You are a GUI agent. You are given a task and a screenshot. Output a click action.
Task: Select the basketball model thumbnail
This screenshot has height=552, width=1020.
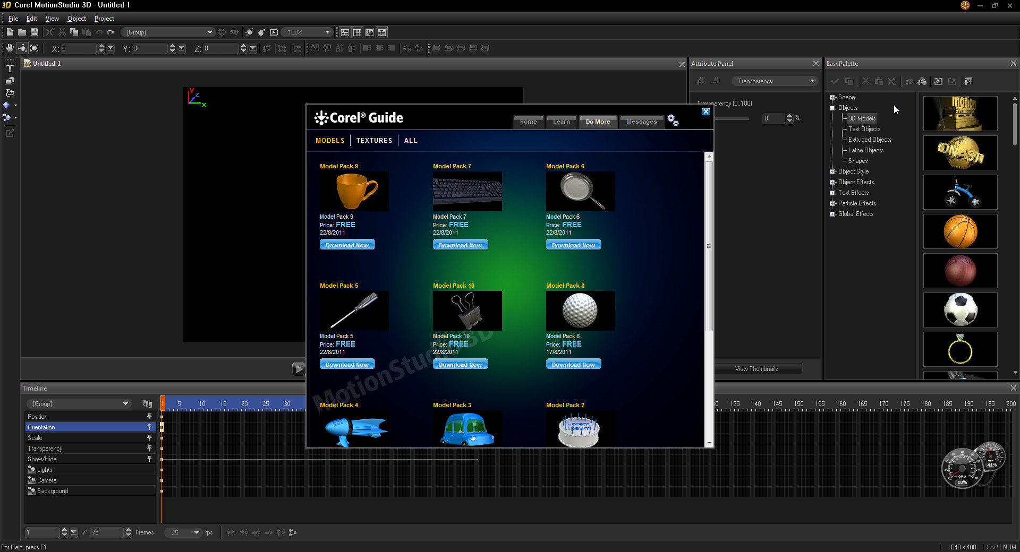click(960, 231)
